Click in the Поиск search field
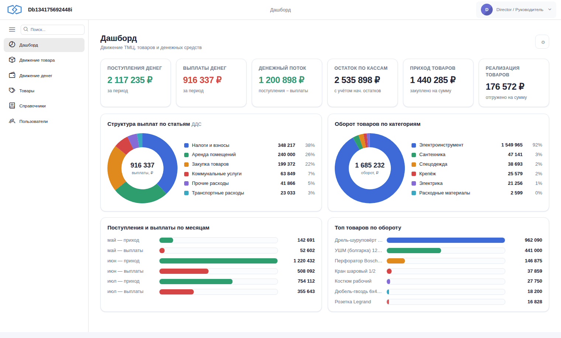 (x=52, y=30)
